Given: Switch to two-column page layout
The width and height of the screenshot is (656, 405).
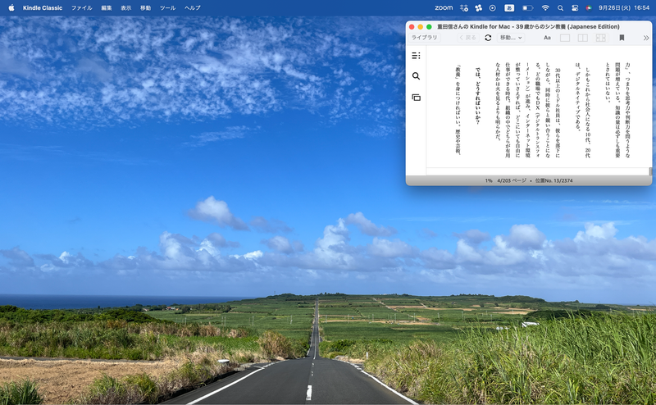Looking at the screenshot, I should click(583, 38).
